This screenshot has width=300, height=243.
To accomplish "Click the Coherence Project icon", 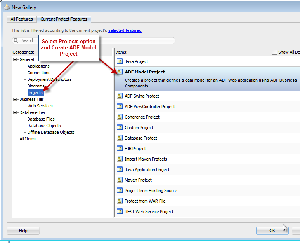I will [120, 117].
